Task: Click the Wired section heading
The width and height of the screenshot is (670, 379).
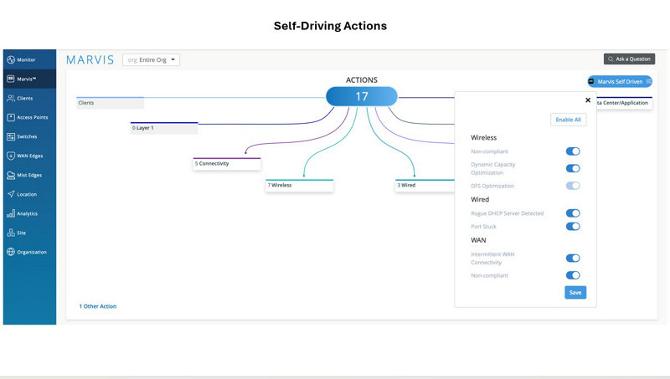Action: point(480,199)
